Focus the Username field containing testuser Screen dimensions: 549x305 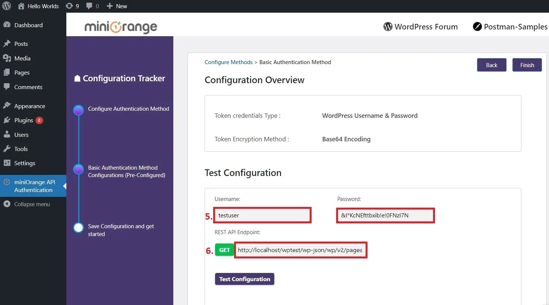tap(262, 215)
